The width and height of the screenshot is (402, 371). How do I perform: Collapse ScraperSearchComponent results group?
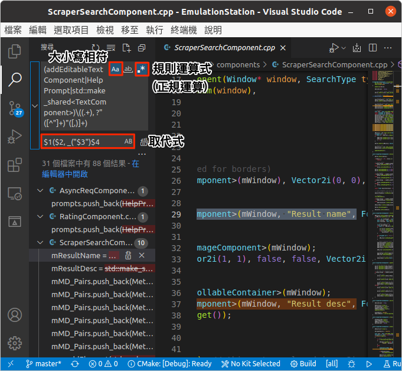pyautogui.click(x=40, y=242)
